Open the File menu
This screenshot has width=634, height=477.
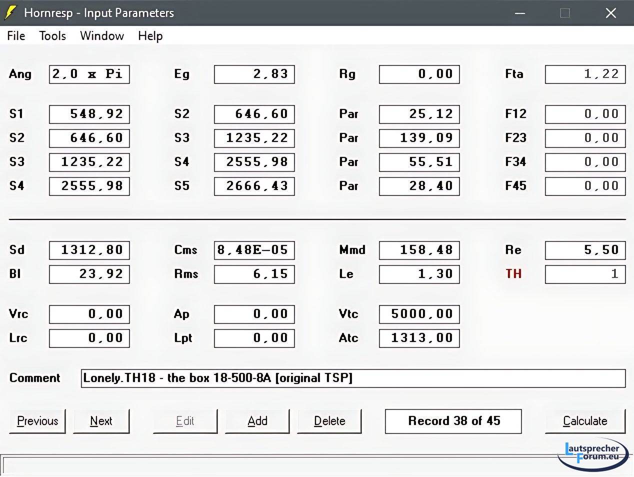click(x=16, y=36)
